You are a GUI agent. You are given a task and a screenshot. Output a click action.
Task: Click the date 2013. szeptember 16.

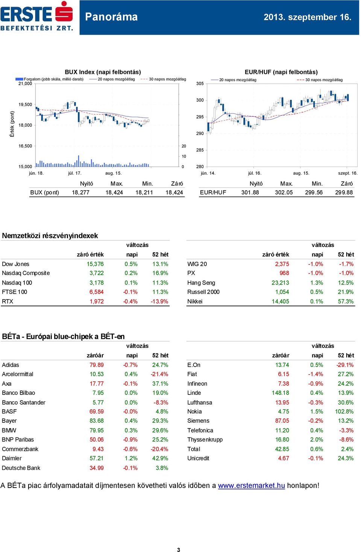pos(308,17)
